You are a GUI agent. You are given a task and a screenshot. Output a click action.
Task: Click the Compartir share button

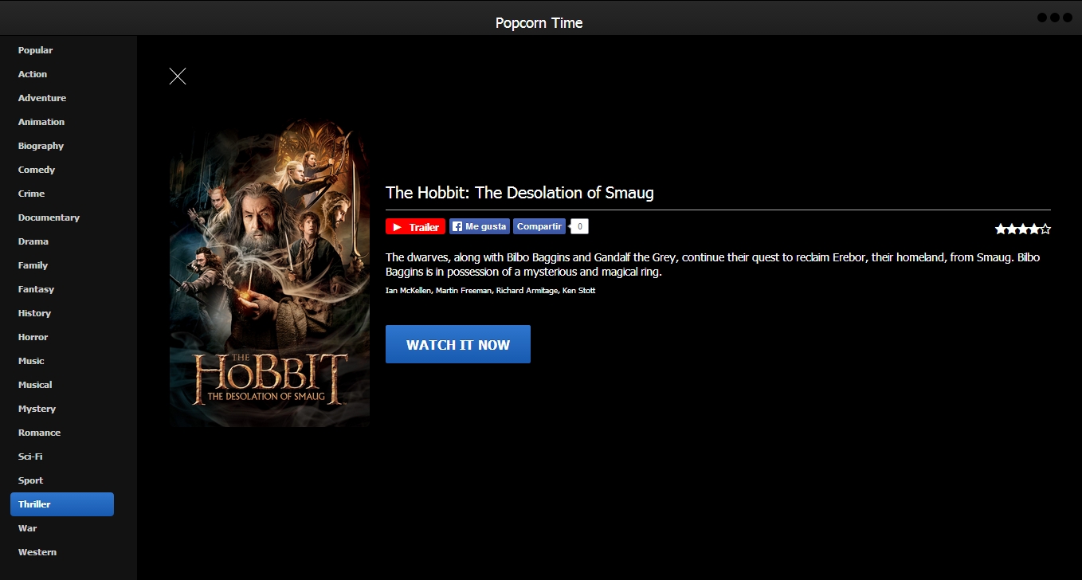[539, 226]
